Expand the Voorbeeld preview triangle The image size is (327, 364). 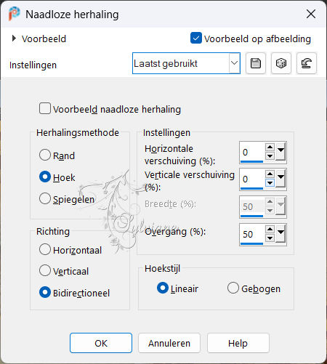coord(14,39)
